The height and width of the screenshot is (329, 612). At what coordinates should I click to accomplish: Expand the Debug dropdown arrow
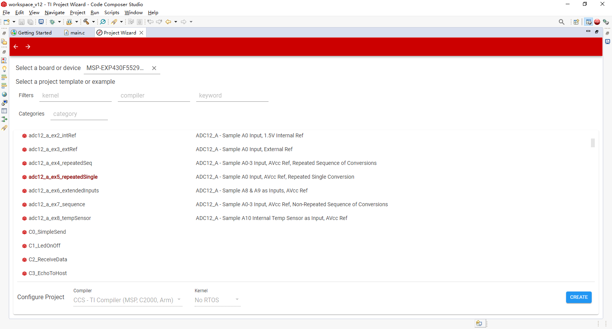click(59, 22)
